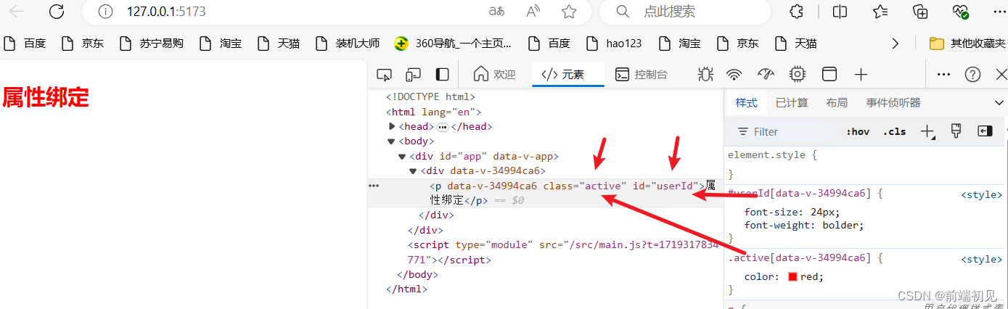Click the red color swatch
The width and height of the screenshot is (1008, 309).
[792, 276]
